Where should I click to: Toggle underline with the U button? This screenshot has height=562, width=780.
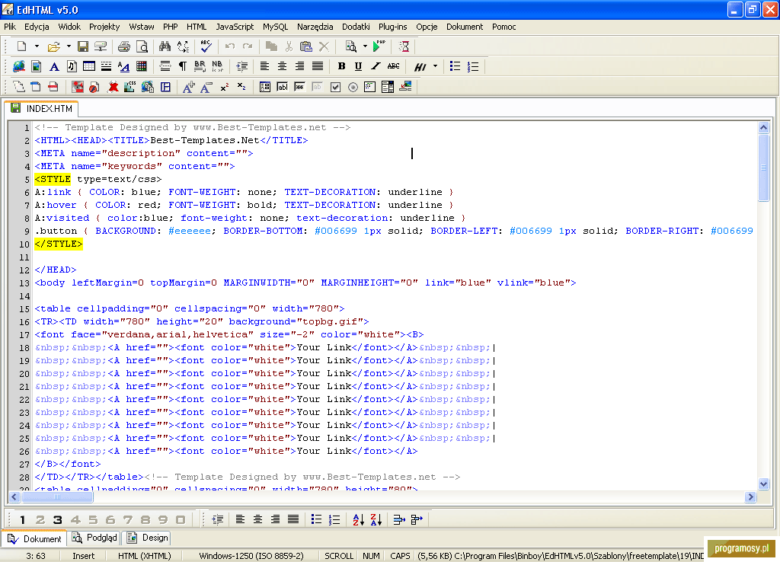pyautogui.click(x=358, y=67)
